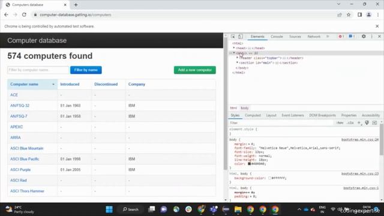
Task: Go forward in Chrome navigation
Action: [15, 14]
